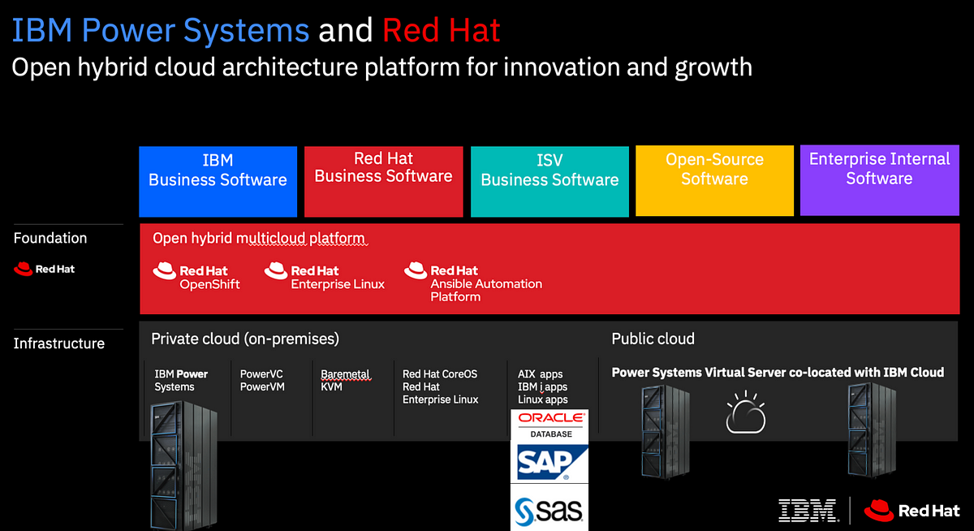Click the red Red Hat Business Software box
The height and width of the screenshot is (531, 974).
tap(383, 181)
